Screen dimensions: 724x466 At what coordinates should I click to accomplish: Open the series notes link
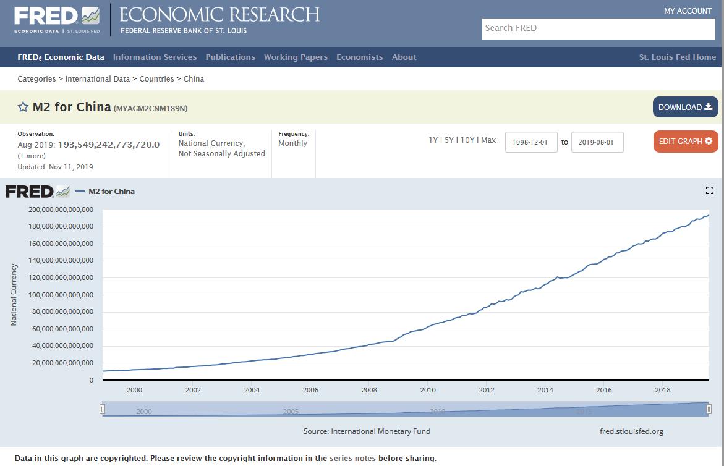click(x=352, y=459)
